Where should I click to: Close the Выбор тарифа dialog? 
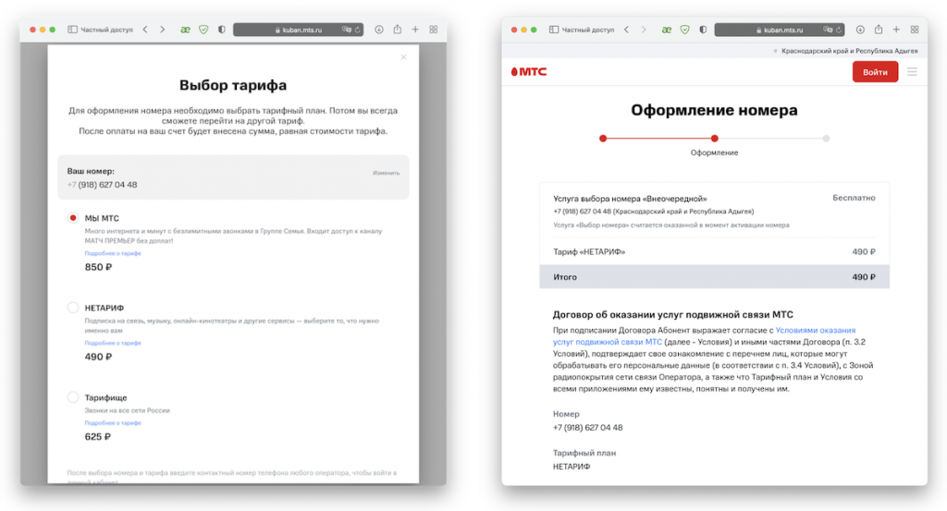403,57
